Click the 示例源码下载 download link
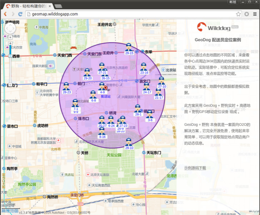This screenshot has height=215, width=260. pyautogui.click(x=195, y=168)
